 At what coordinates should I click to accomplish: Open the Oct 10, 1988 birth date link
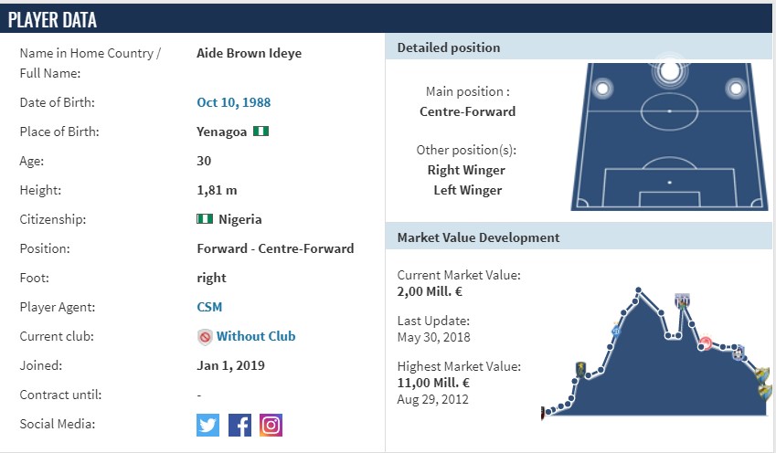(x=234, y=102)
